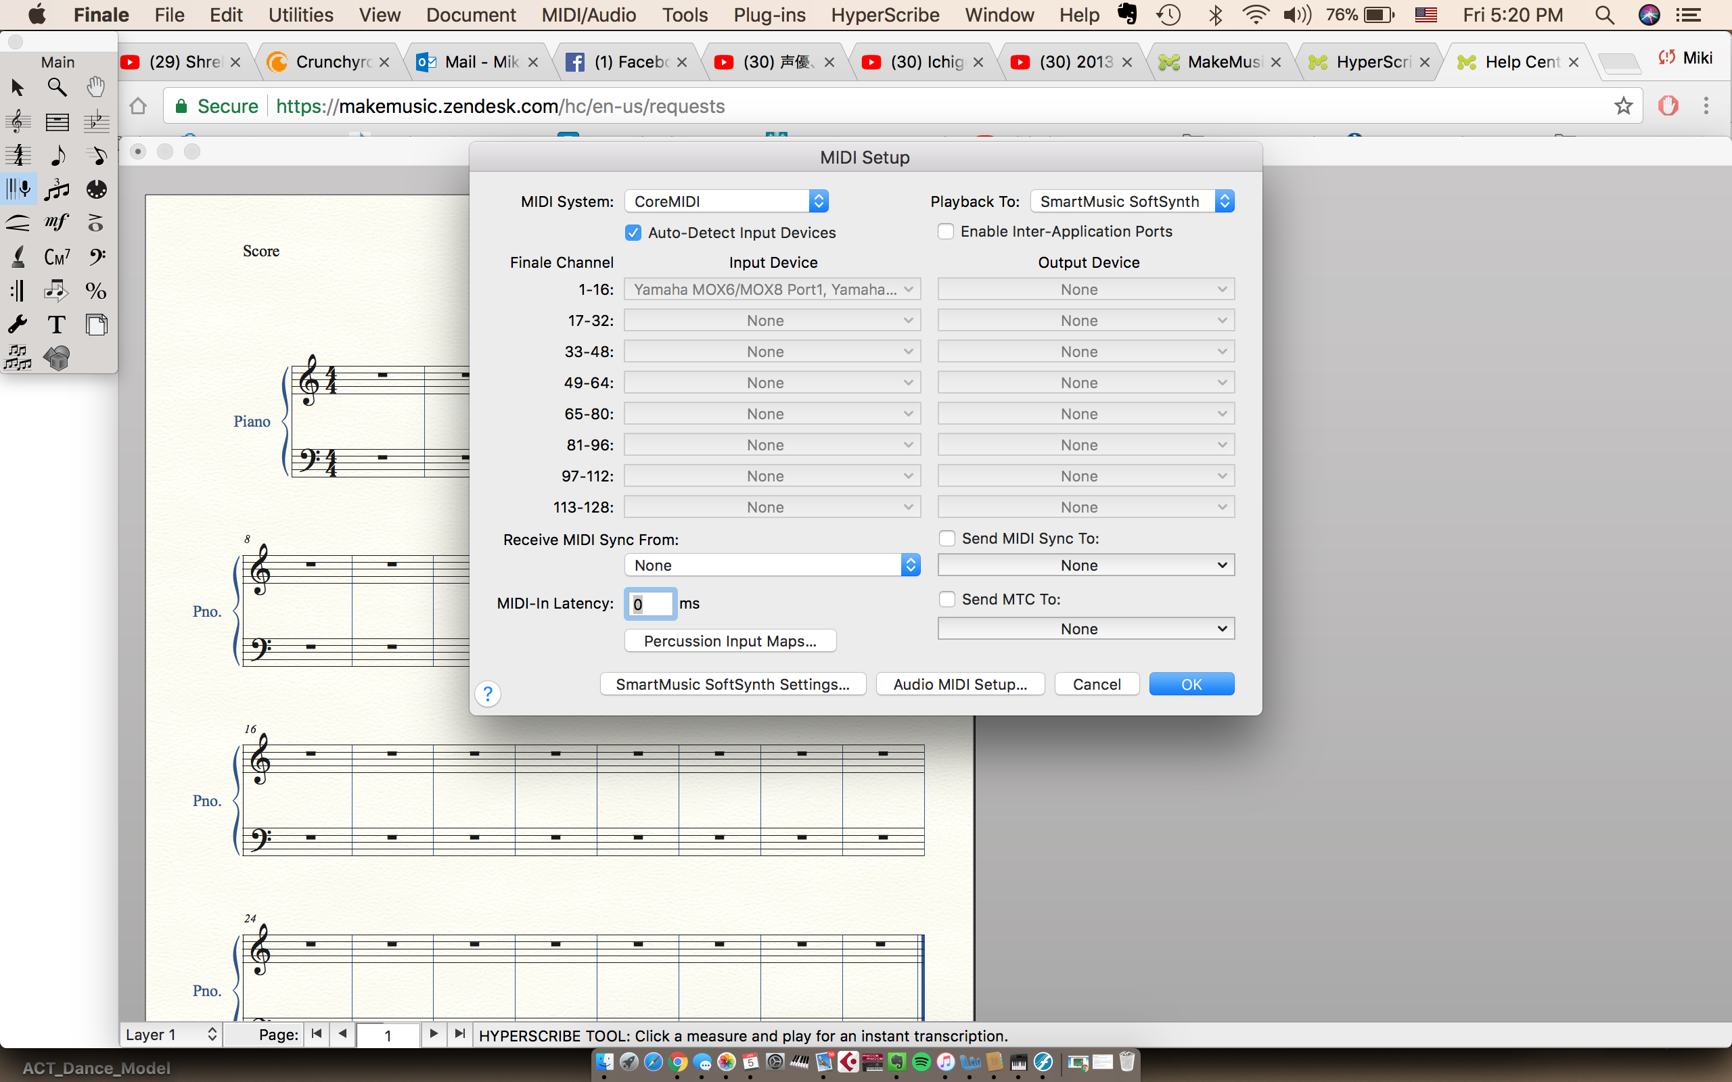1732x1082 pixels.
Task: Open Receive MIDI Sync From dropdown
Action: [771, 565]
